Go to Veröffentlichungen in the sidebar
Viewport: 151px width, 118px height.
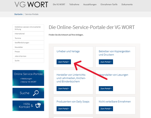tap(28, 43)
